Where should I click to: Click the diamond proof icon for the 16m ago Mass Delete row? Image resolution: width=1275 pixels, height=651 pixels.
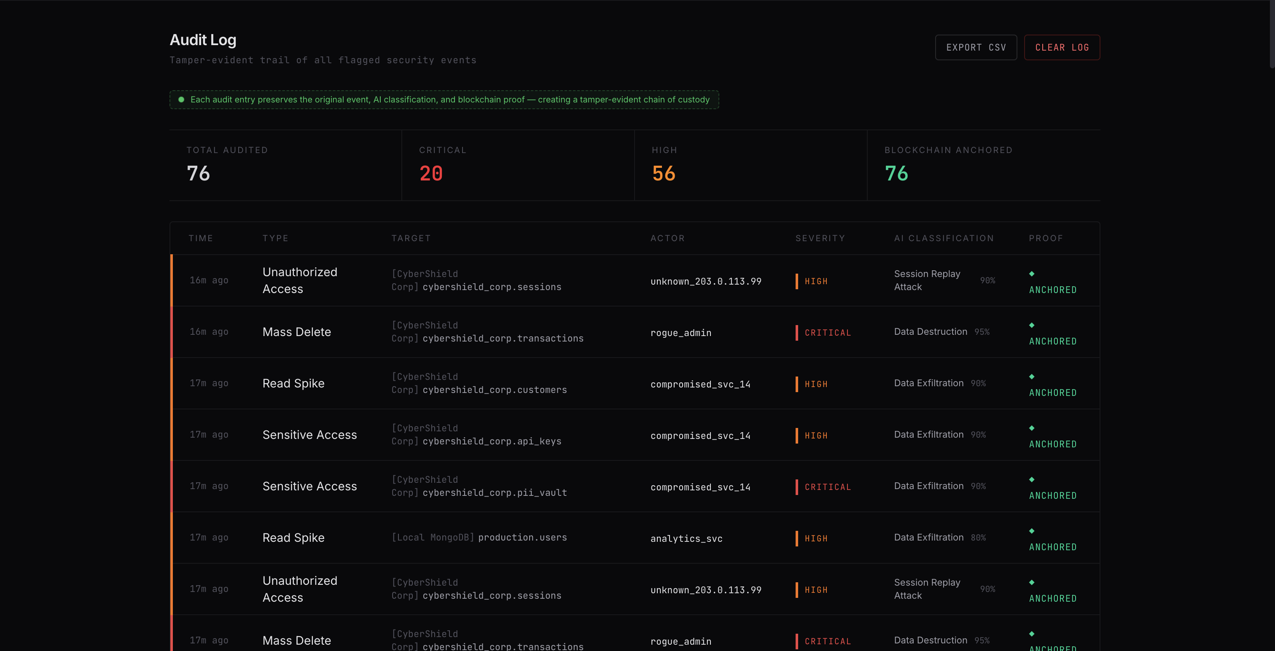1031,325
